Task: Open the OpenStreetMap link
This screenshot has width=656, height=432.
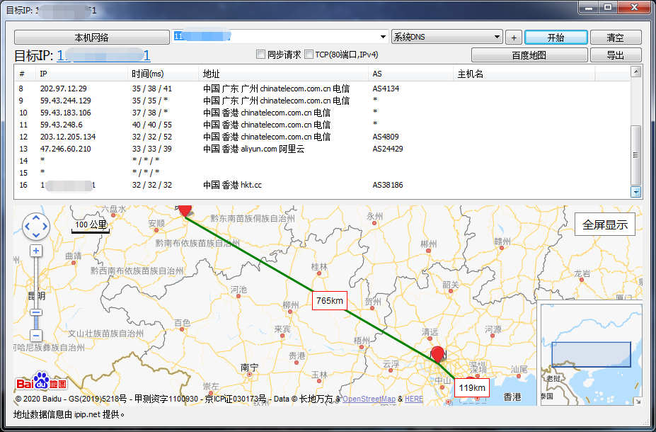Action: click(369, 399)
